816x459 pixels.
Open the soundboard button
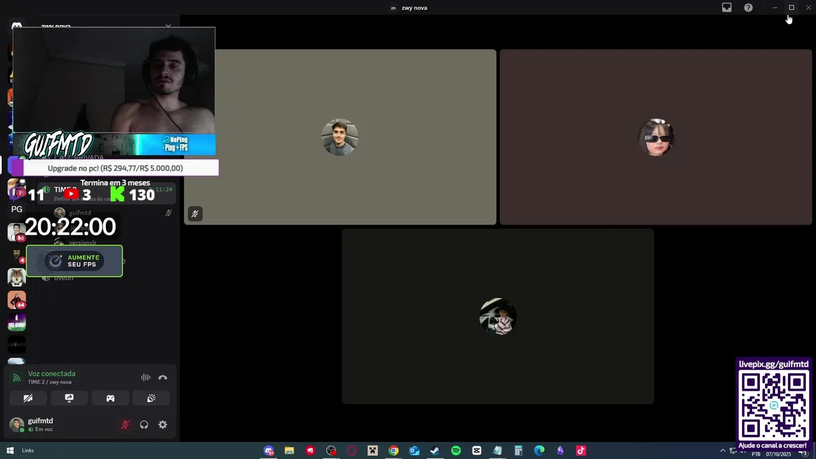pyautogui.click(x=151, y=398)
